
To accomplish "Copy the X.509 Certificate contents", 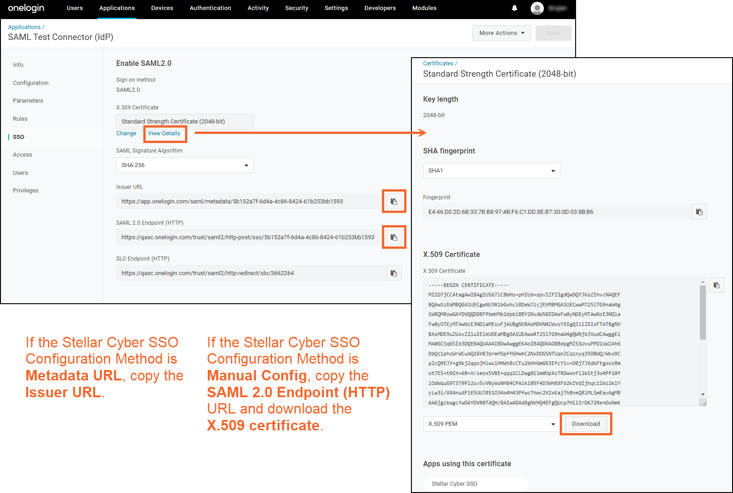I will (716, 285).
